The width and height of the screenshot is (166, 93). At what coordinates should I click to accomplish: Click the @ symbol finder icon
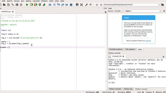(x=21, y=5)
